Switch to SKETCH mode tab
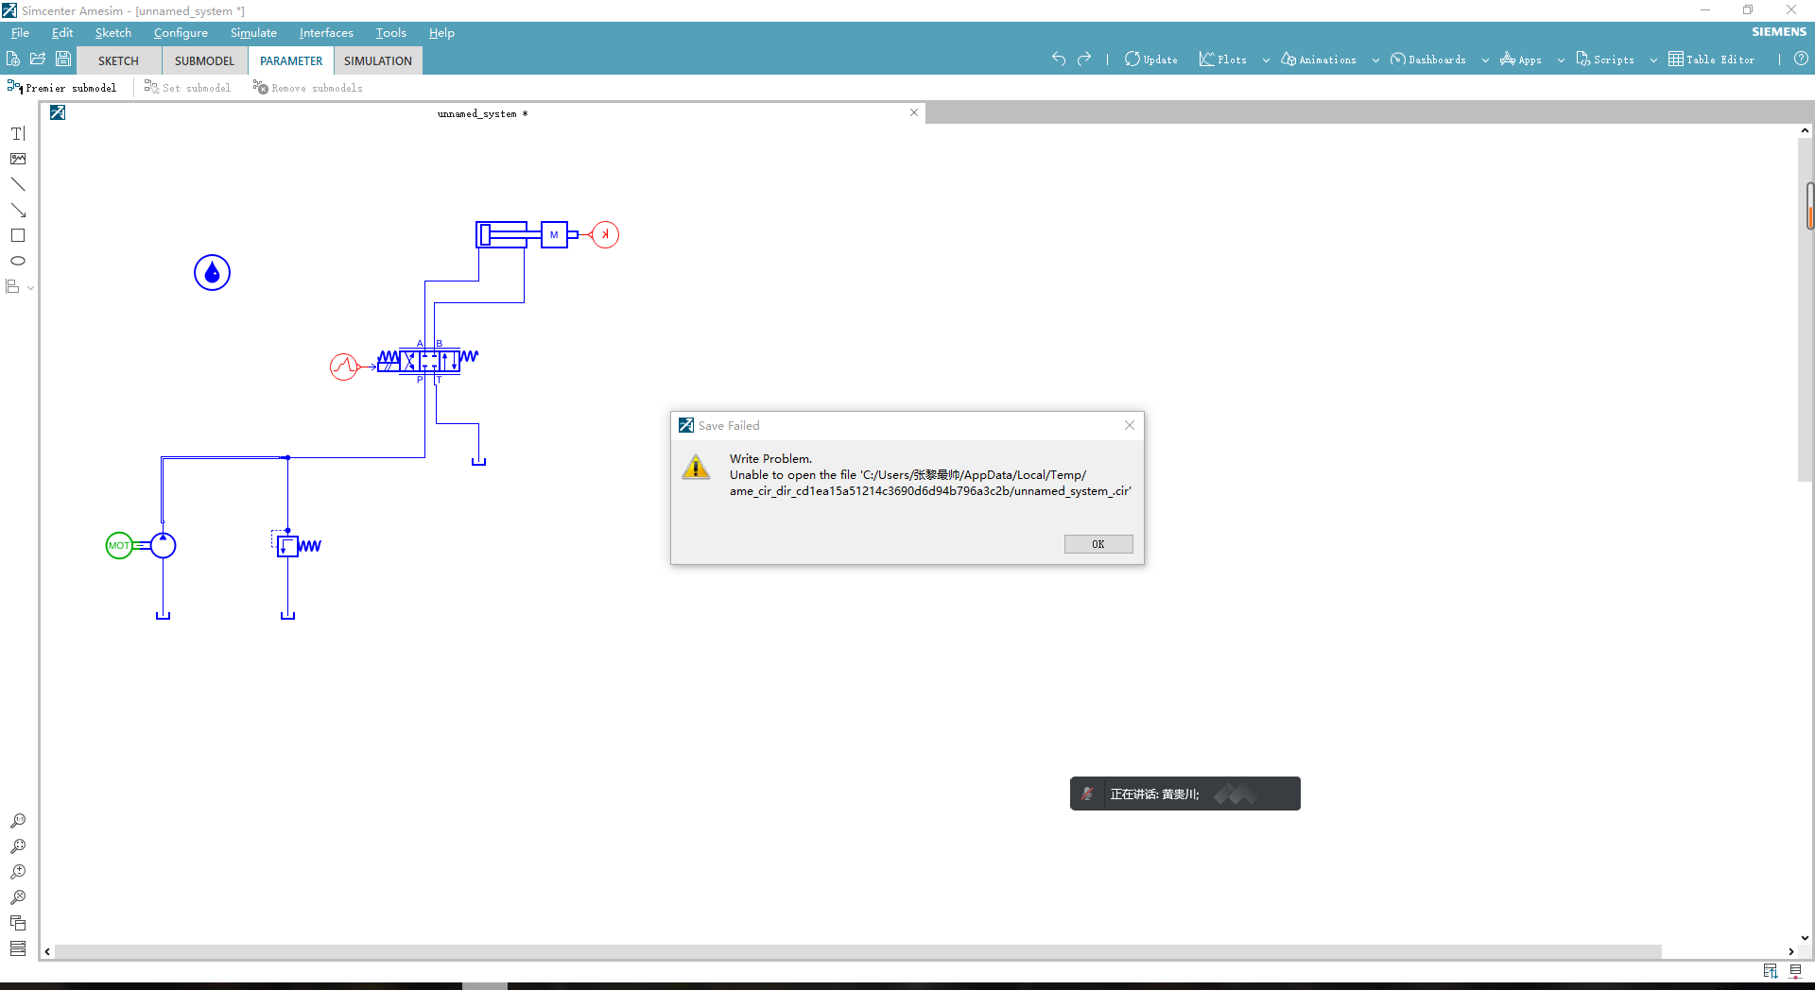The width and height of the screenshot is (1815, 990). (118, 60)
